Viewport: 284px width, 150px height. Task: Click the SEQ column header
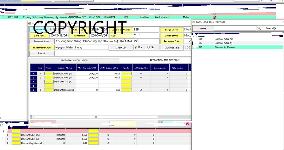point(40,68)
